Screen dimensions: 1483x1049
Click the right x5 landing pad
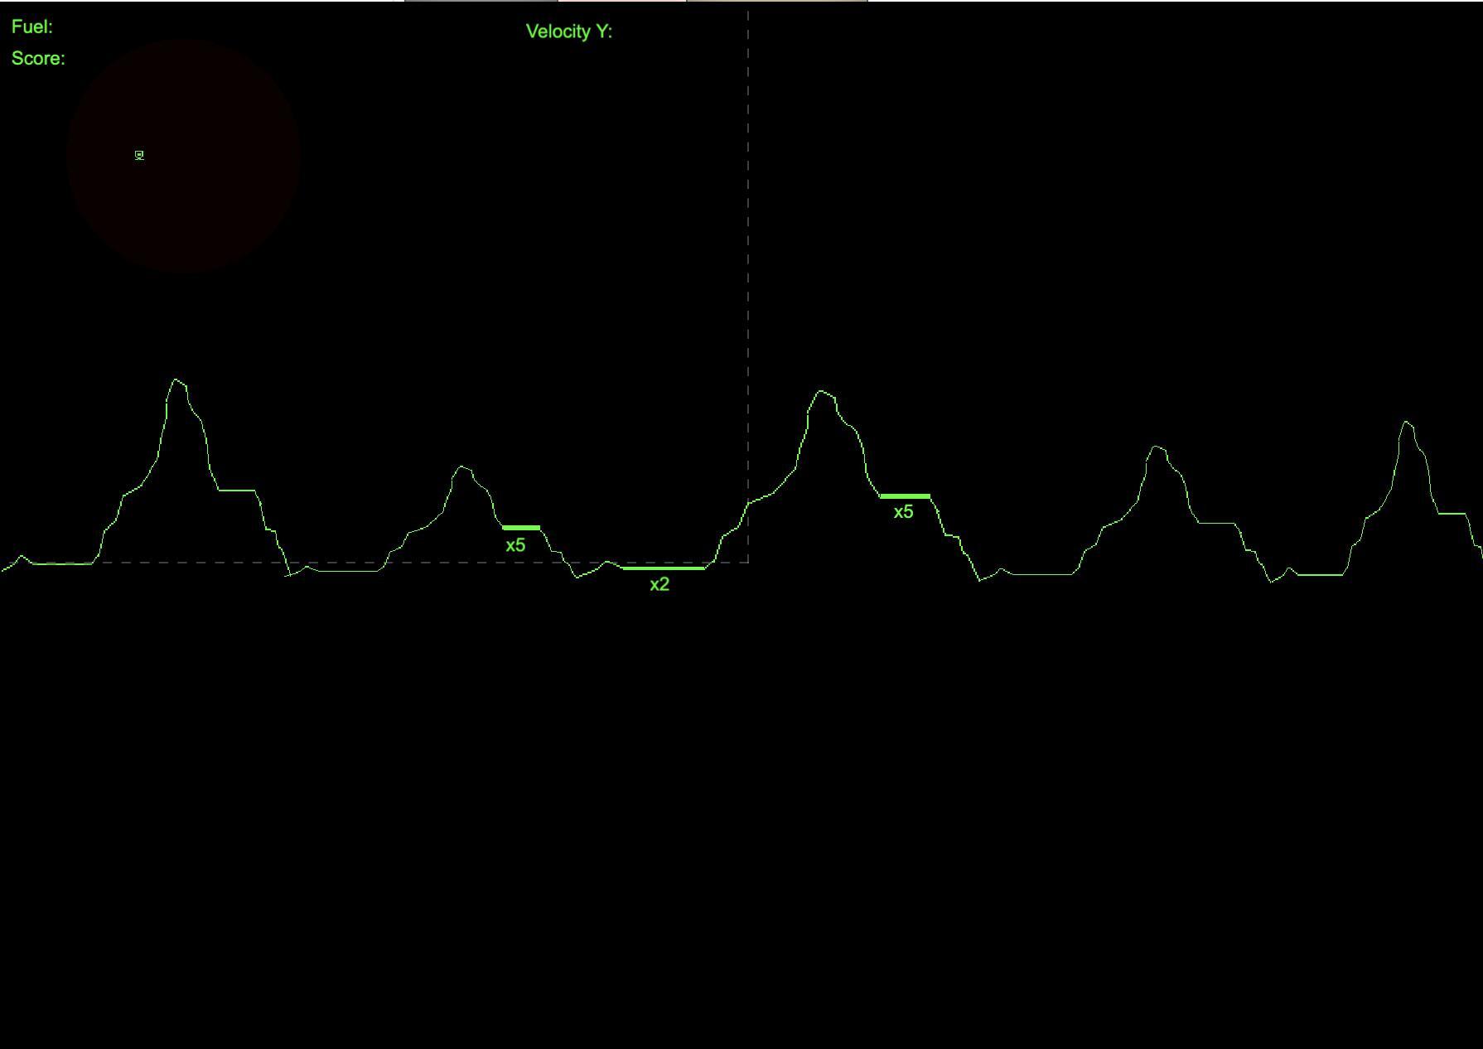[905, 495]
